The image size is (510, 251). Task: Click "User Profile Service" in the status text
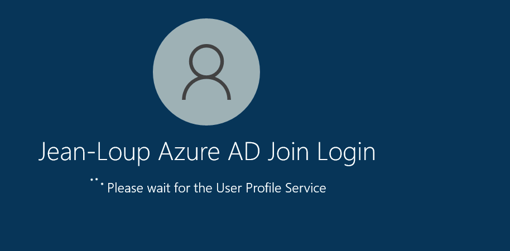coord(271,188)
